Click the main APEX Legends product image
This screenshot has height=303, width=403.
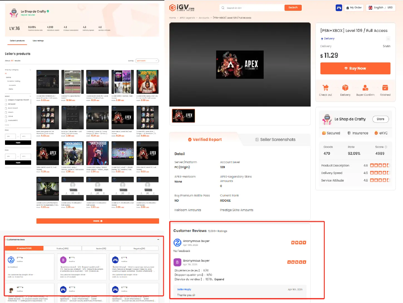(x=240, y=65)
